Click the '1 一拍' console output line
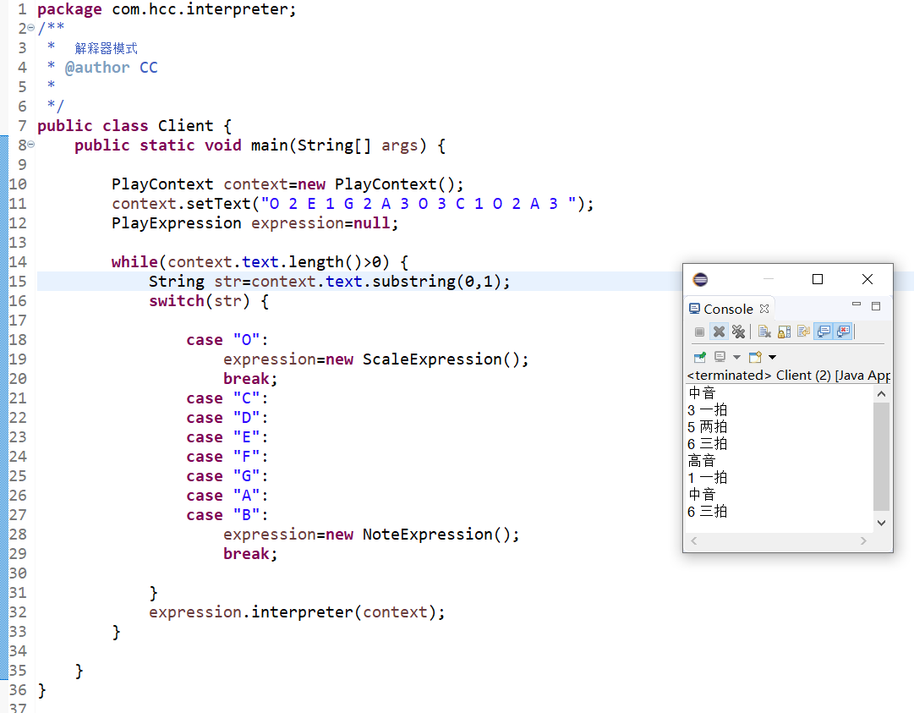This screenshot has height=713, width=914. [707, 478]
